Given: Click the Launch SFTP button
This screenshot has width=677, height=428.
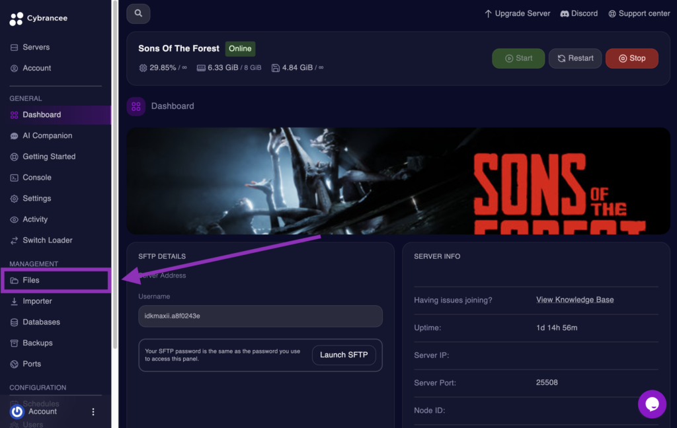Looking at the screenshot, I should tap(344, 355).
